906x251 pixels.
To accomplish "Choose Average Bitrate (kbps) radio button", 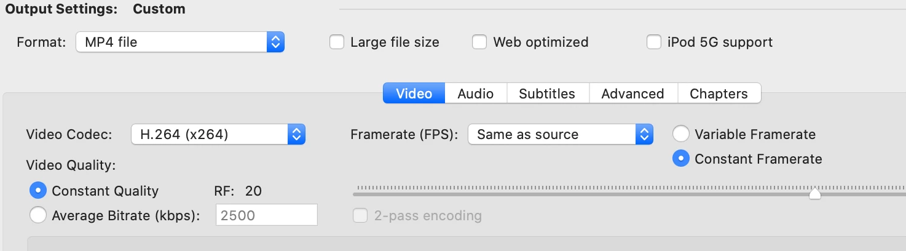I will (x=38, y=215).
